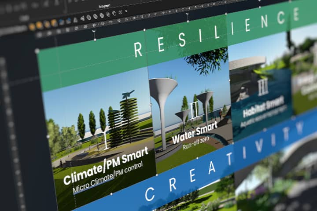Click the third gray circular toolbar icon
Image resolution: width=317 pixels, height=211 pixels.
click(x=102, y=15)
